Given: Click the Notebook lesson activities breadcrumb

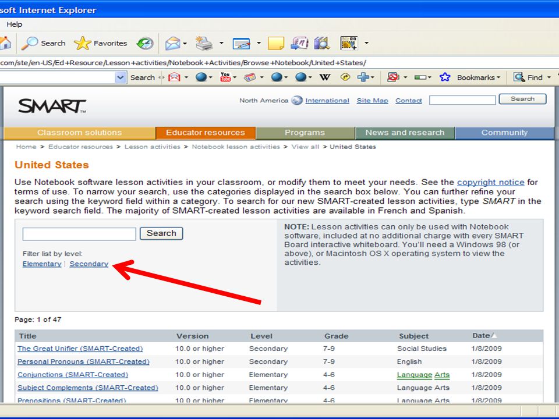Looking at the screenshot, I should (236, 147).
